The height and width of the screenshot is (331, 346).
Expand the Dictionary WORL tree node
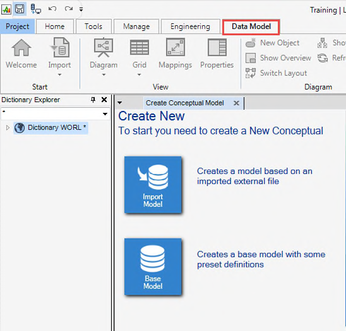(8, 127)
